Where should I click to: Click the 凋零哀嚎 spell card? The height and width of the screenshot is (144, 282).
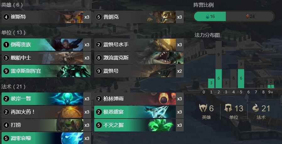[x=46, y=138]
